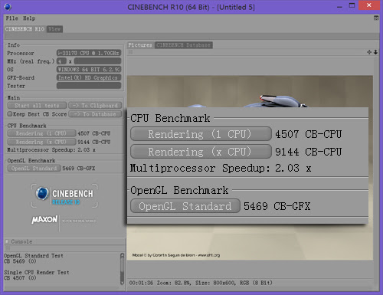Click the To Clipboard button
383x295 pixels.
(x=95, y=106)
